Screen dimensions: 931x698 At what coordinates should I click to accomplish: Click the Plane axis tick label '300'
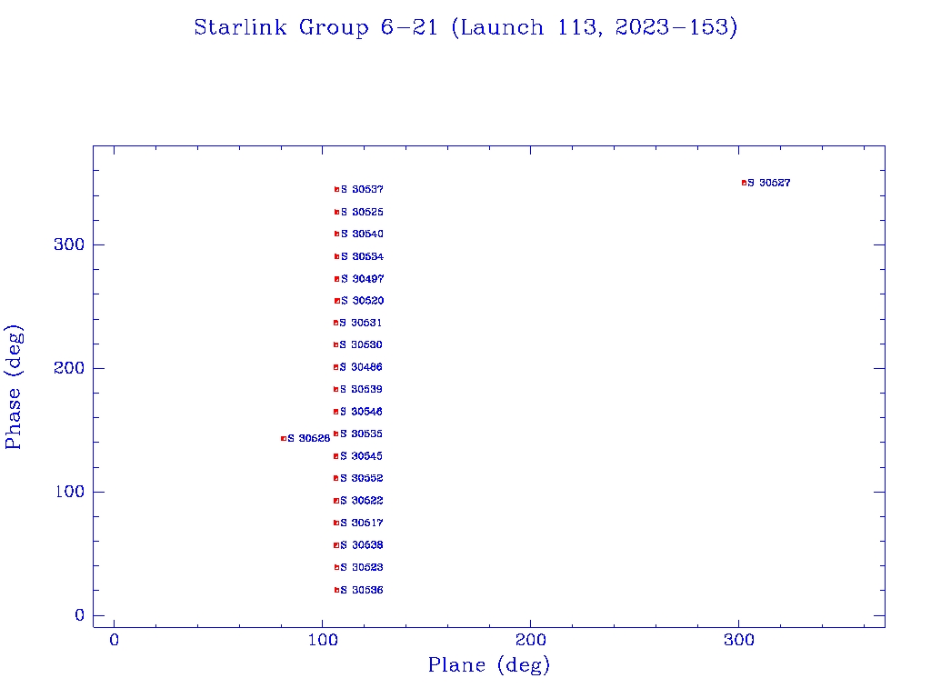738,640
